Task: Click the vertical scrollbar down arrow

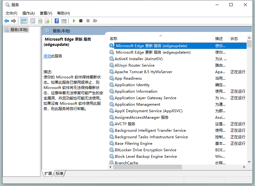Action: (249, 162)
